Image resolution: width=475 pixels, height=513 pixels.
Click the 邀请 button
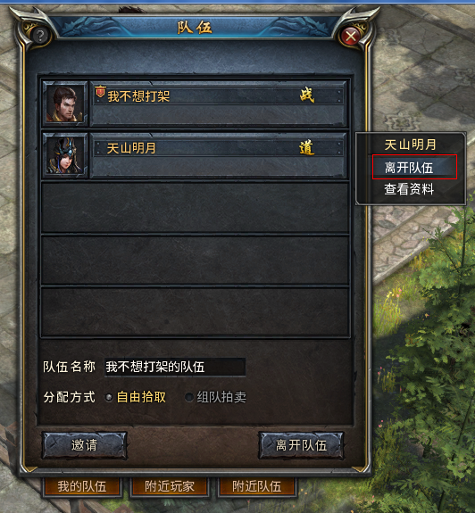[x=85, y=445]
